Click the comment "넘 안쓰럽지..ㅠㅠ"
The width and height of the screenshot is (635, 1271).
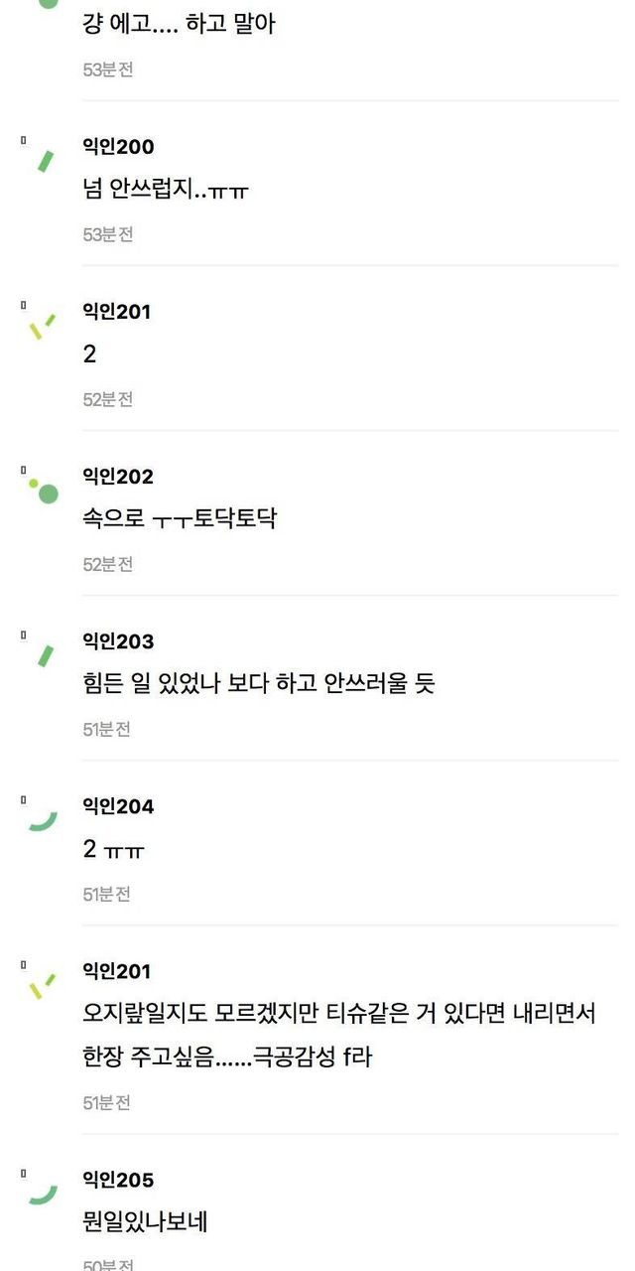tap(165, 189)
